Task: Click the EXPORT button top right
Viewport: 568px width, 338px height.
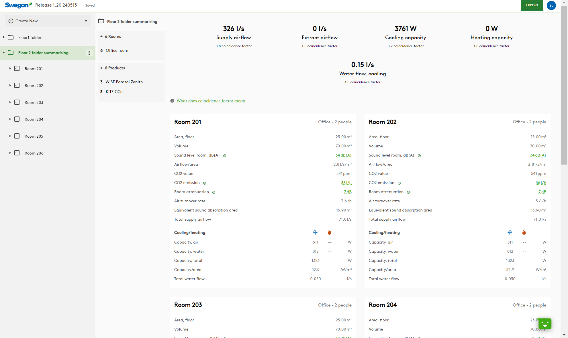Action: 532,5
